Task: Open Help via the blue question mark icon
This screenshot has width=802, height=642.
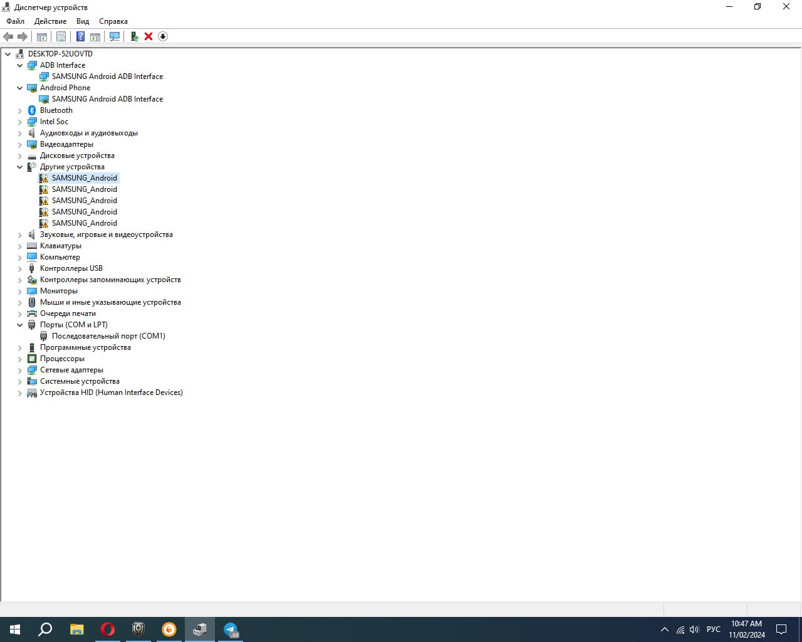Action: [x=80, y=36]
